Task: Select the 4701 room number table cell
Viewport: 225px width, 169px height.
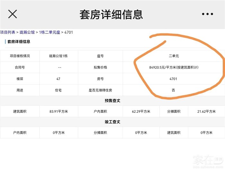Action: pos(174,79)
